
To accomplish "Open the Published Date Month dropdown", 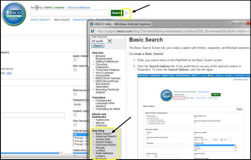I will pyautogui.click(x=80, y=105).
